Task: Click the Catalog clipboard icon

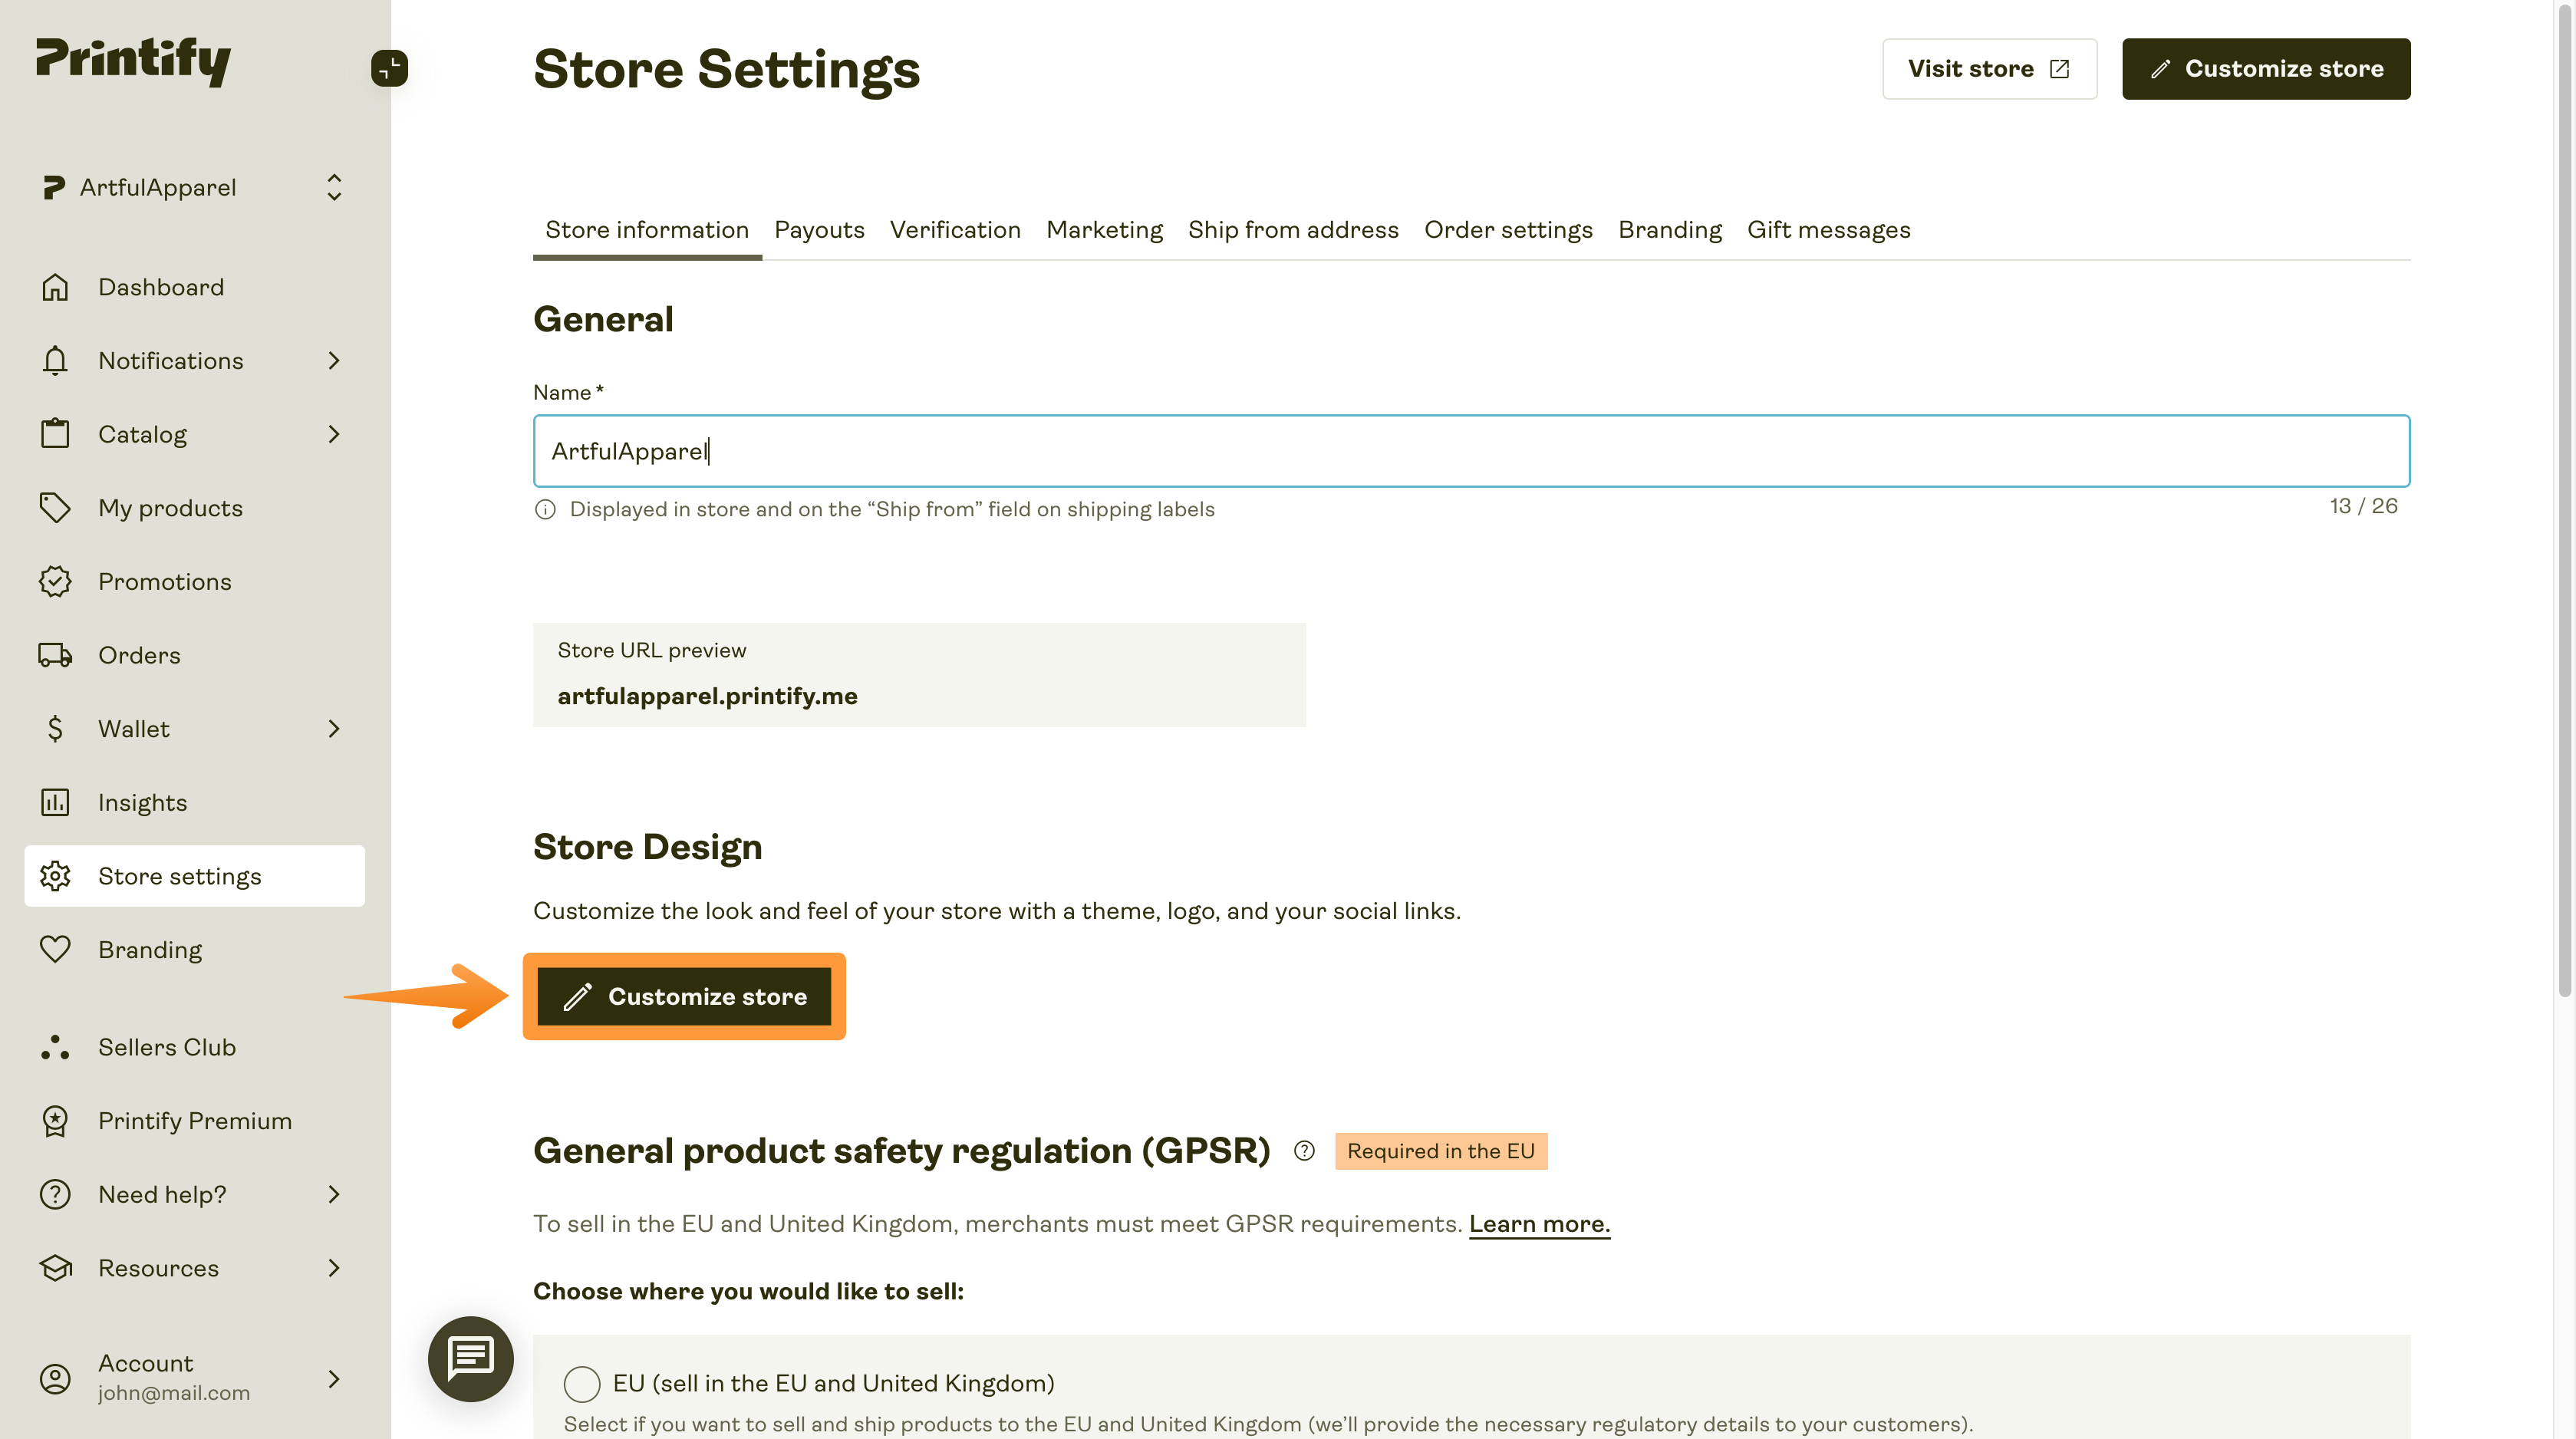Action: pyautogui.click(x=55, y=434)
